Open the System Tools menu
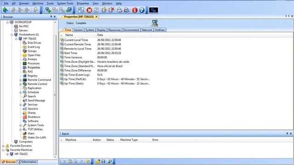 click(x=65, y=3)
